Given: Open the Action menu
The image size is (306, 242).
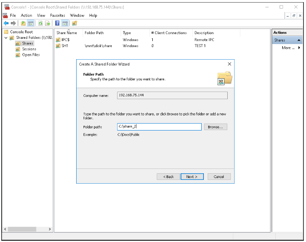Looking at the screenshot, I should [x=26, y=16].
